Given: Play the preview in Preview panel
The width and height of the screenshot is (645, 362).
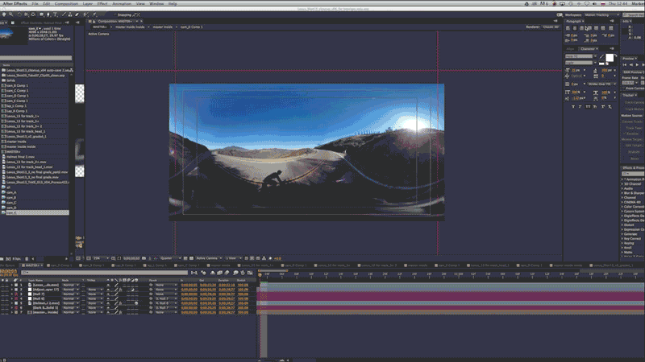Looking at the screenshot, I should tap(638, 65).
